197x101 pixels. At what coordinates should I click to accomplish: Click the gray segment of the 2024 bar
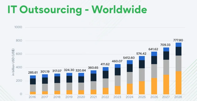130,78
